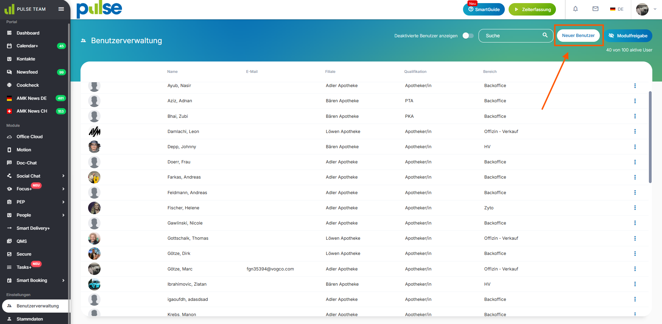The image size is (662, 324).
Task: Click the Neuer Benutzer button
Action: pos(578,36)
